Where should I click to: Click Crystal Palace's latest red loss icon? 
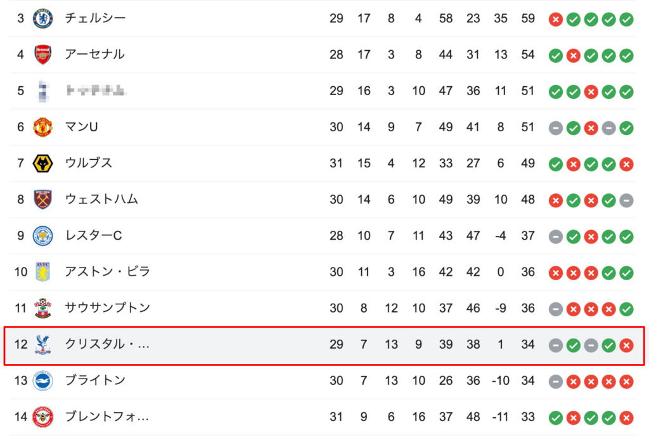[x=626, y=346]
